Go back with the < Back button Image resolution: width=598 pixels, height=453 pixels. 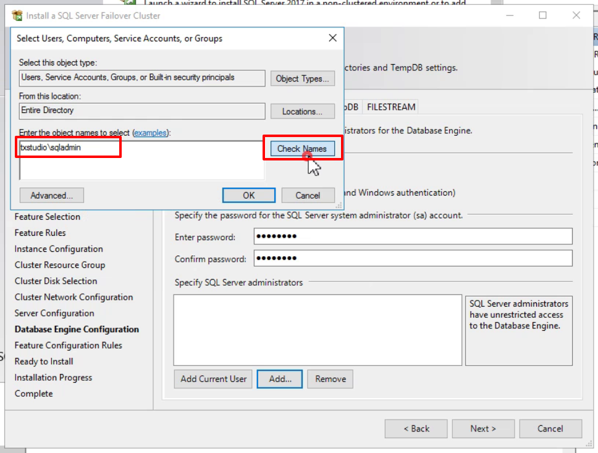[416, 428]
